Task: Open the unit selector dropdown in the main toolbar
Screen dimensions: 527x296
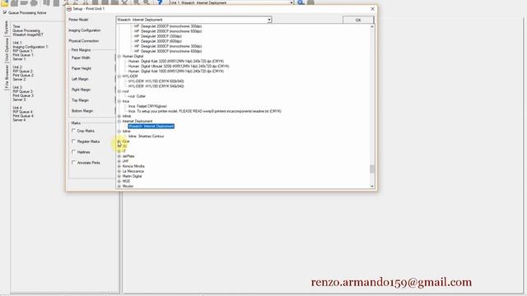Action: pos(291,2)
